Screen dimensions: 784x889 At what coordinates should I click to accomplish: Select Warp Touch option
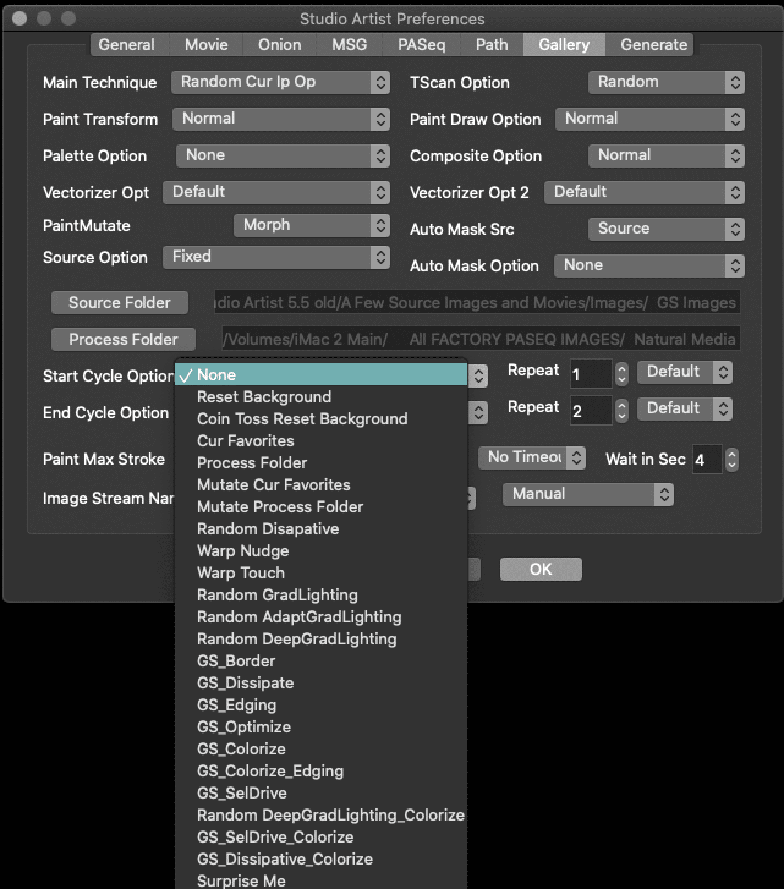[321, 573]
